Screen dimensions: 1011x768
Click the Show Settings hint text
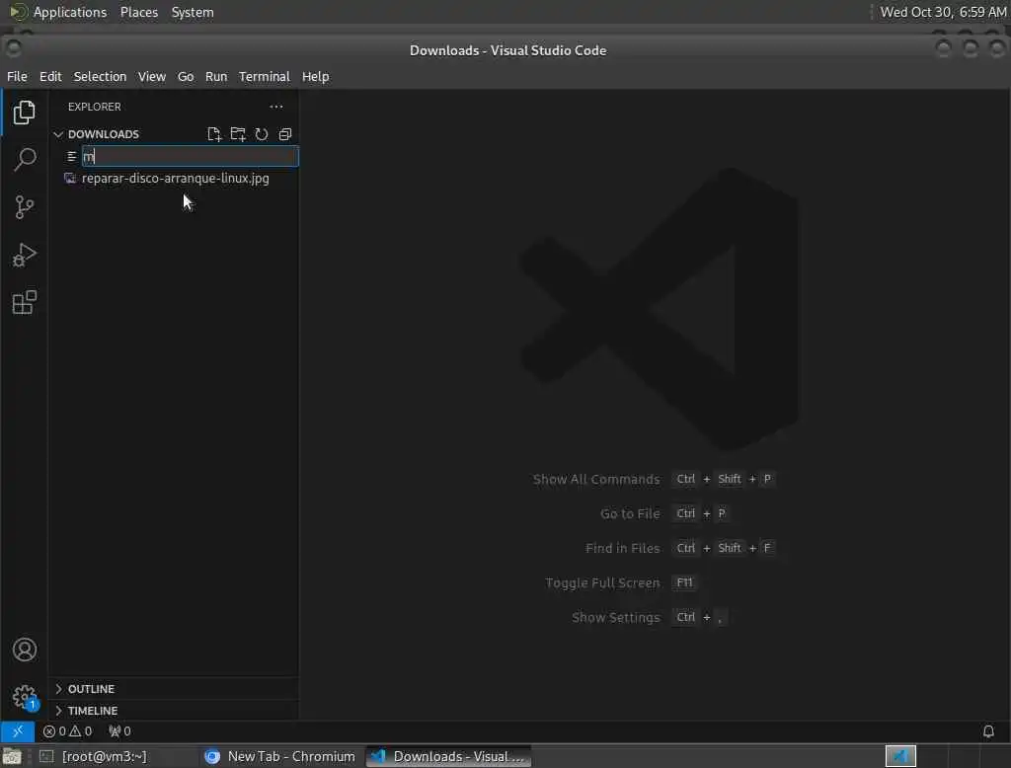point(616,618)
